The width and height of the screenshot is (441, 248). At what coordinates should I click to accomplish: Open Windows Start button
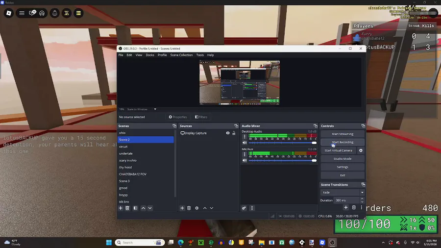[x=109, y=243]
